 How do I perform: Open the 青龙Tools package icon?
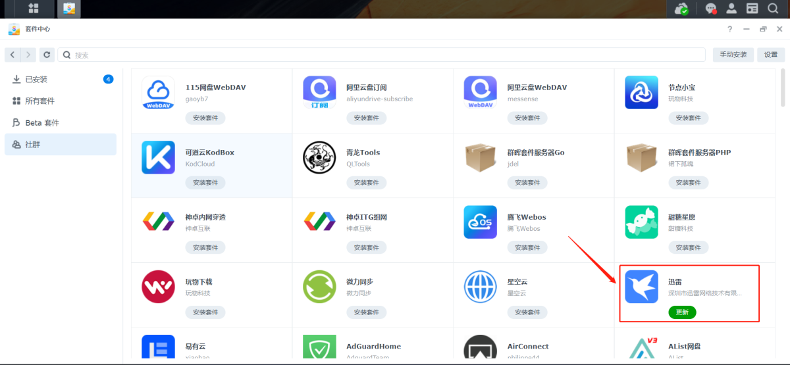(x=319, y=157)
